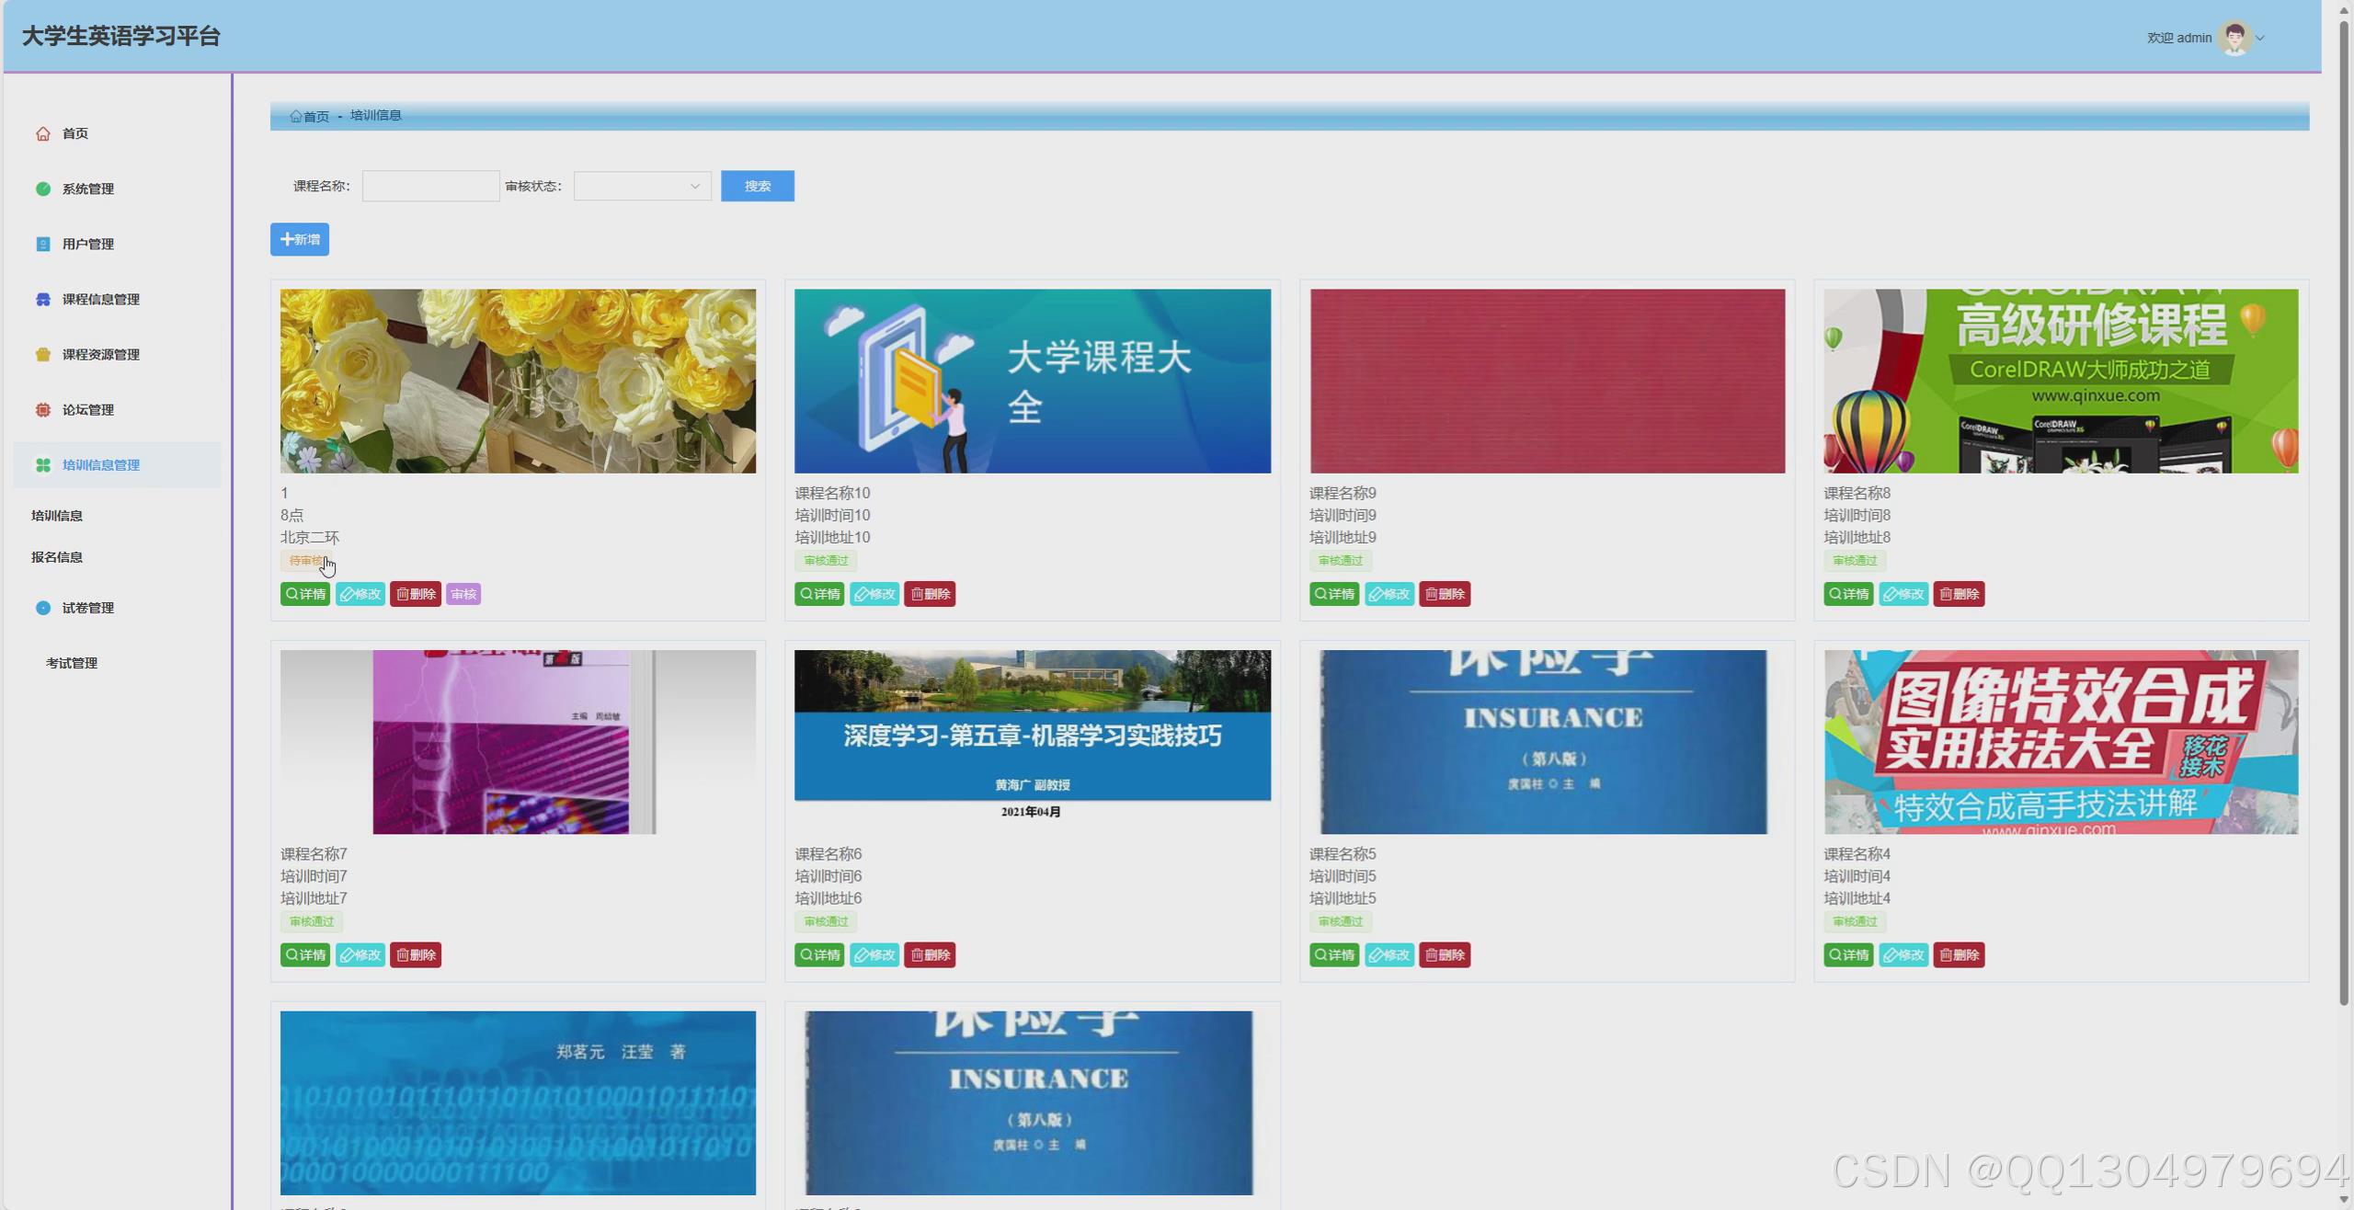Select 培训信息 in the sidebar
This screenshot has height=1210, width=2354.
pos(55,515)
